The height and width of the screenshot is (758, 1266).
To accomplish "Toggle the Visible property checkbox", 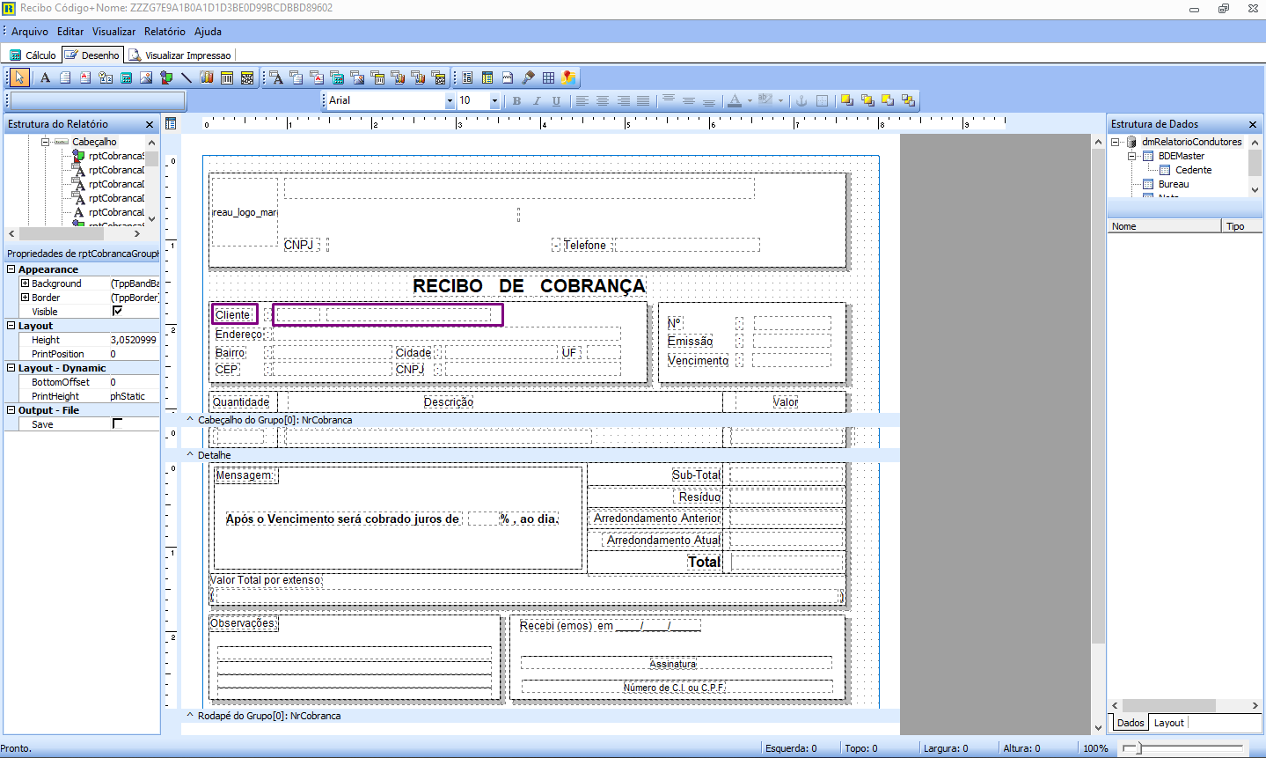I will point(117,311).
